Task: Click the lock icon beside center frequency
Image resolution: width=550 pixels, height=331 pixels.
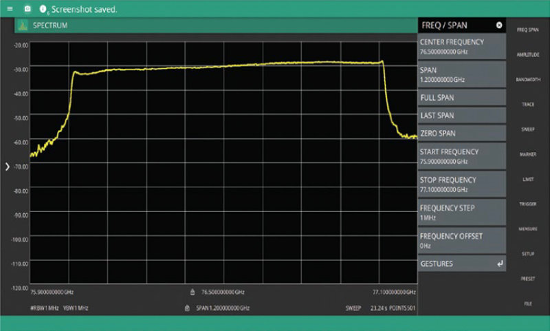Action: pos(193,292)
